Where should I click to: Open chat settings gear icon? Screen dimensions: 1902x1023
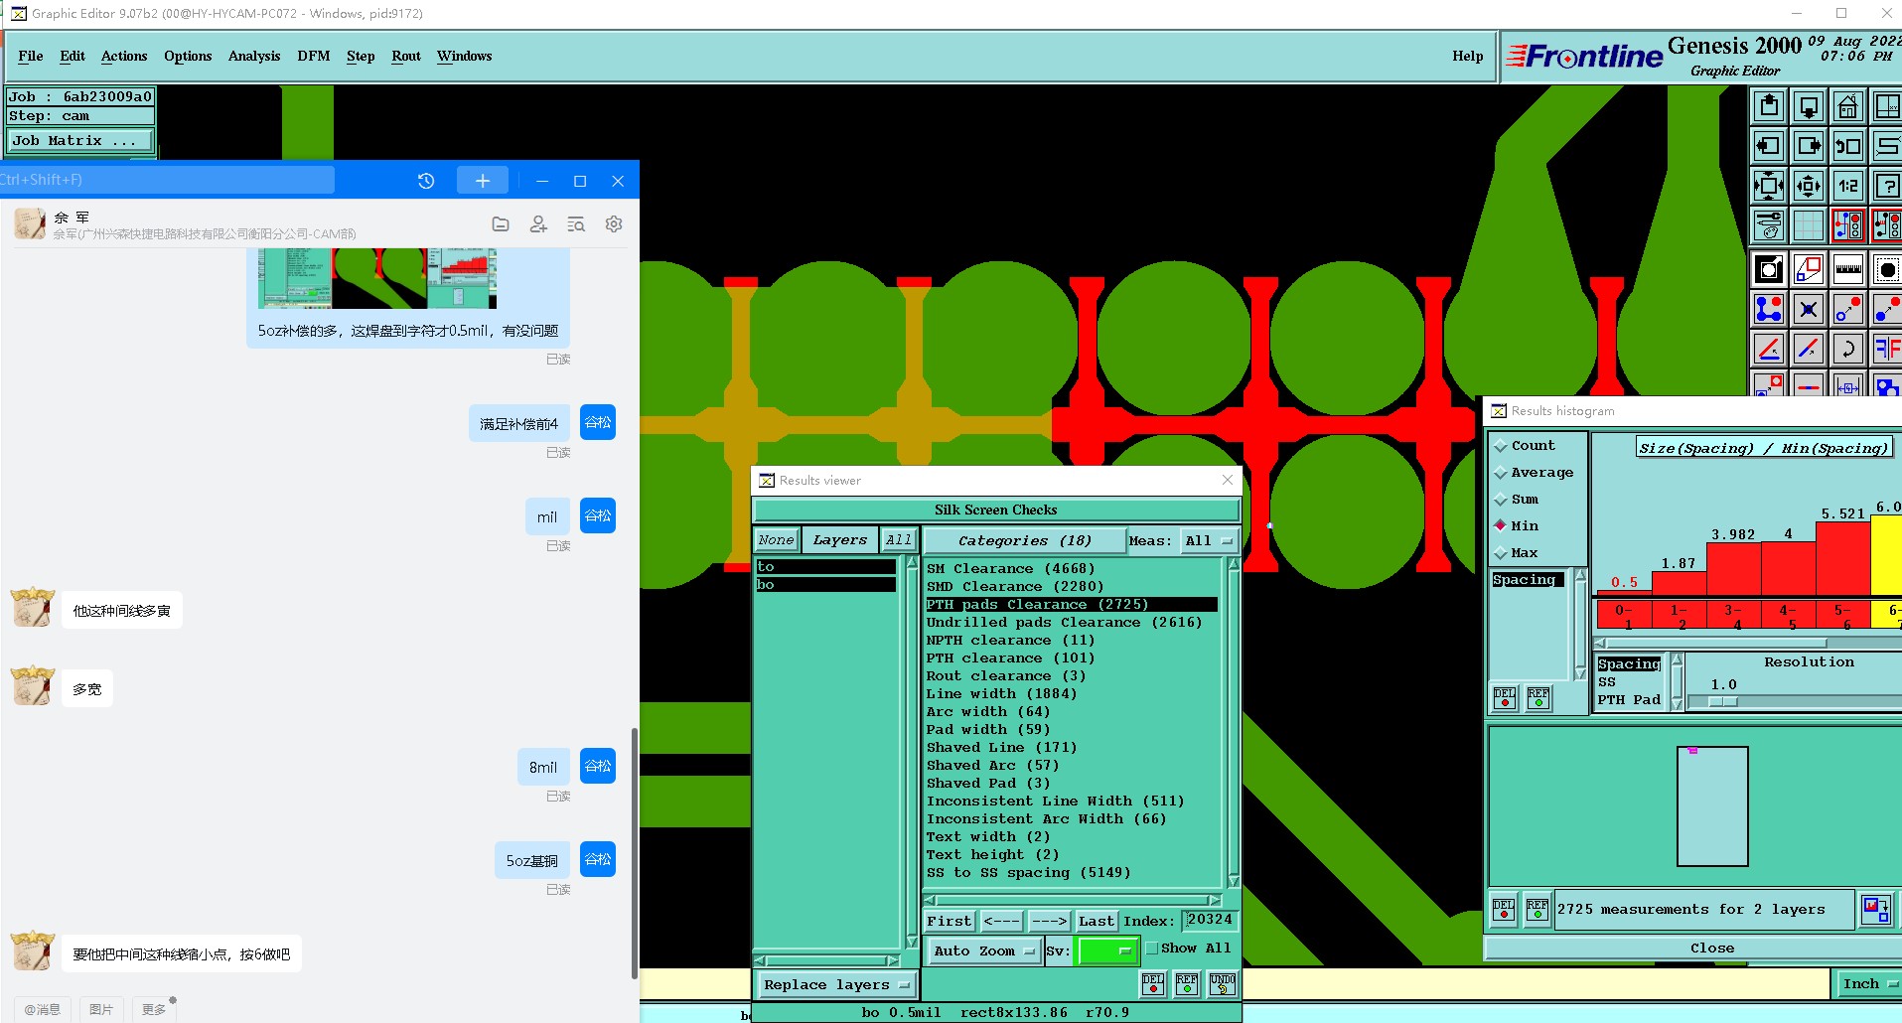pyautogui.click(x=614, y=224)
